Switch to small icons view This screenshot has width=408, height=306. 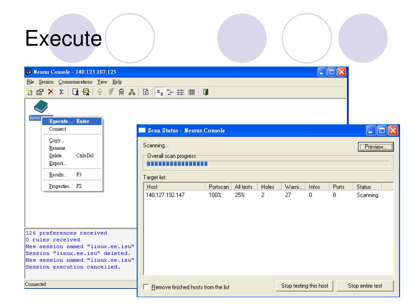point(170,92)
